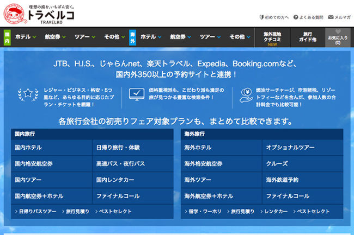Viewport: 354px width, 235px height.
Task: Follow the 留学・ワーホリ link
Action: click(x=203, y=212)
